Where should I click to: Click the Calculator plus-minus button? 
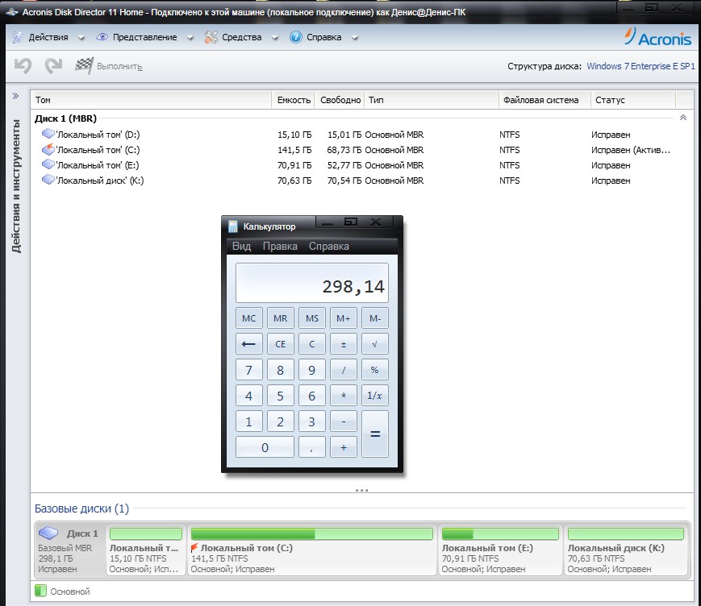coord(344,344)
